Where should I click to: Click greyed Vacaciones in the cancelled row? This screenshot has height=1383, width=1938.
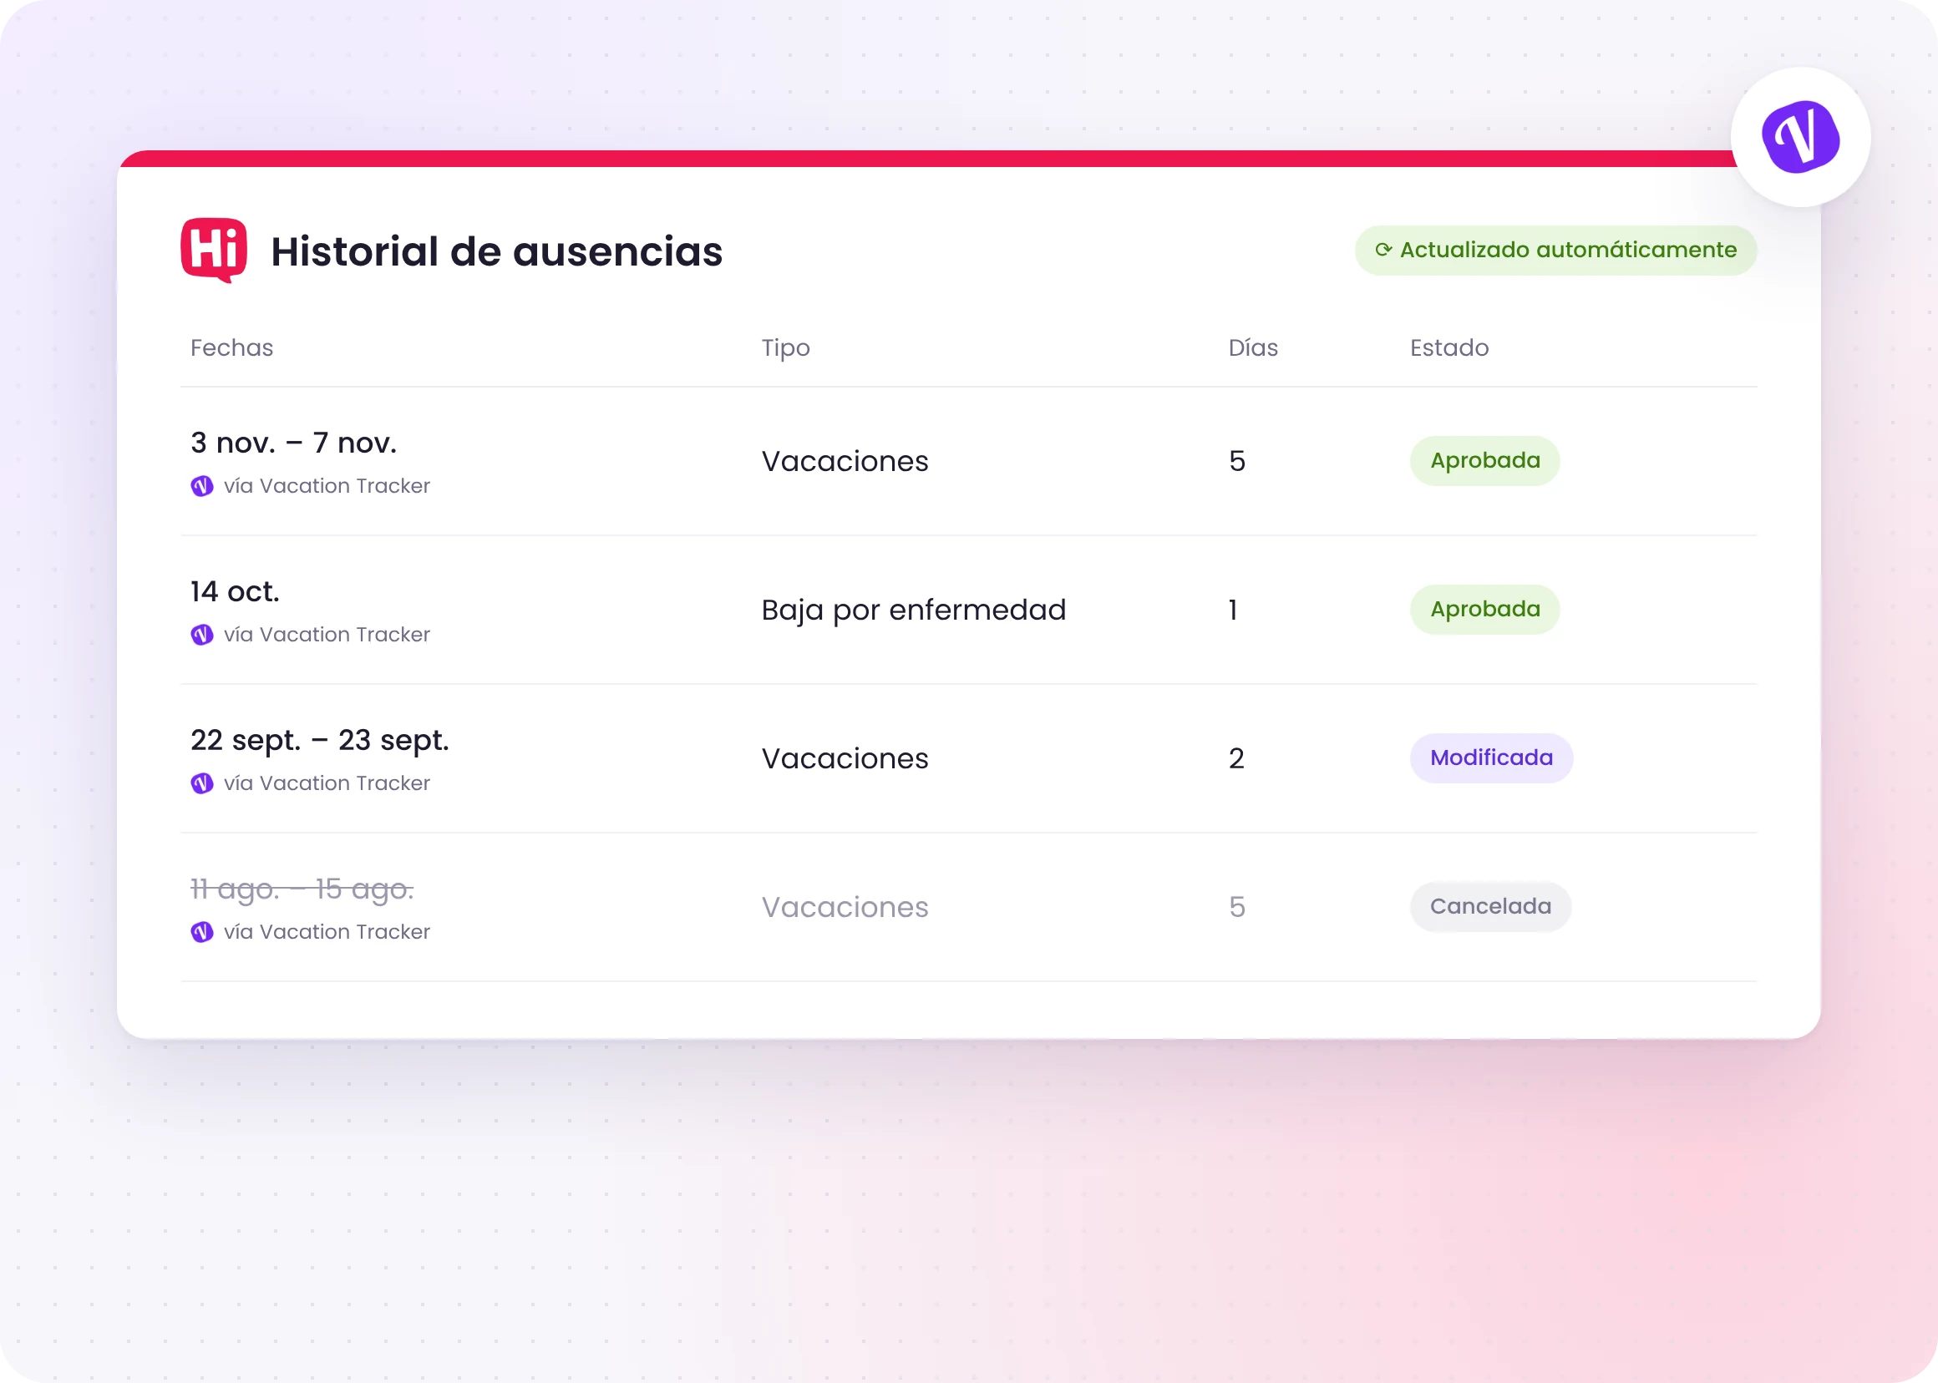tap(845, 908)
